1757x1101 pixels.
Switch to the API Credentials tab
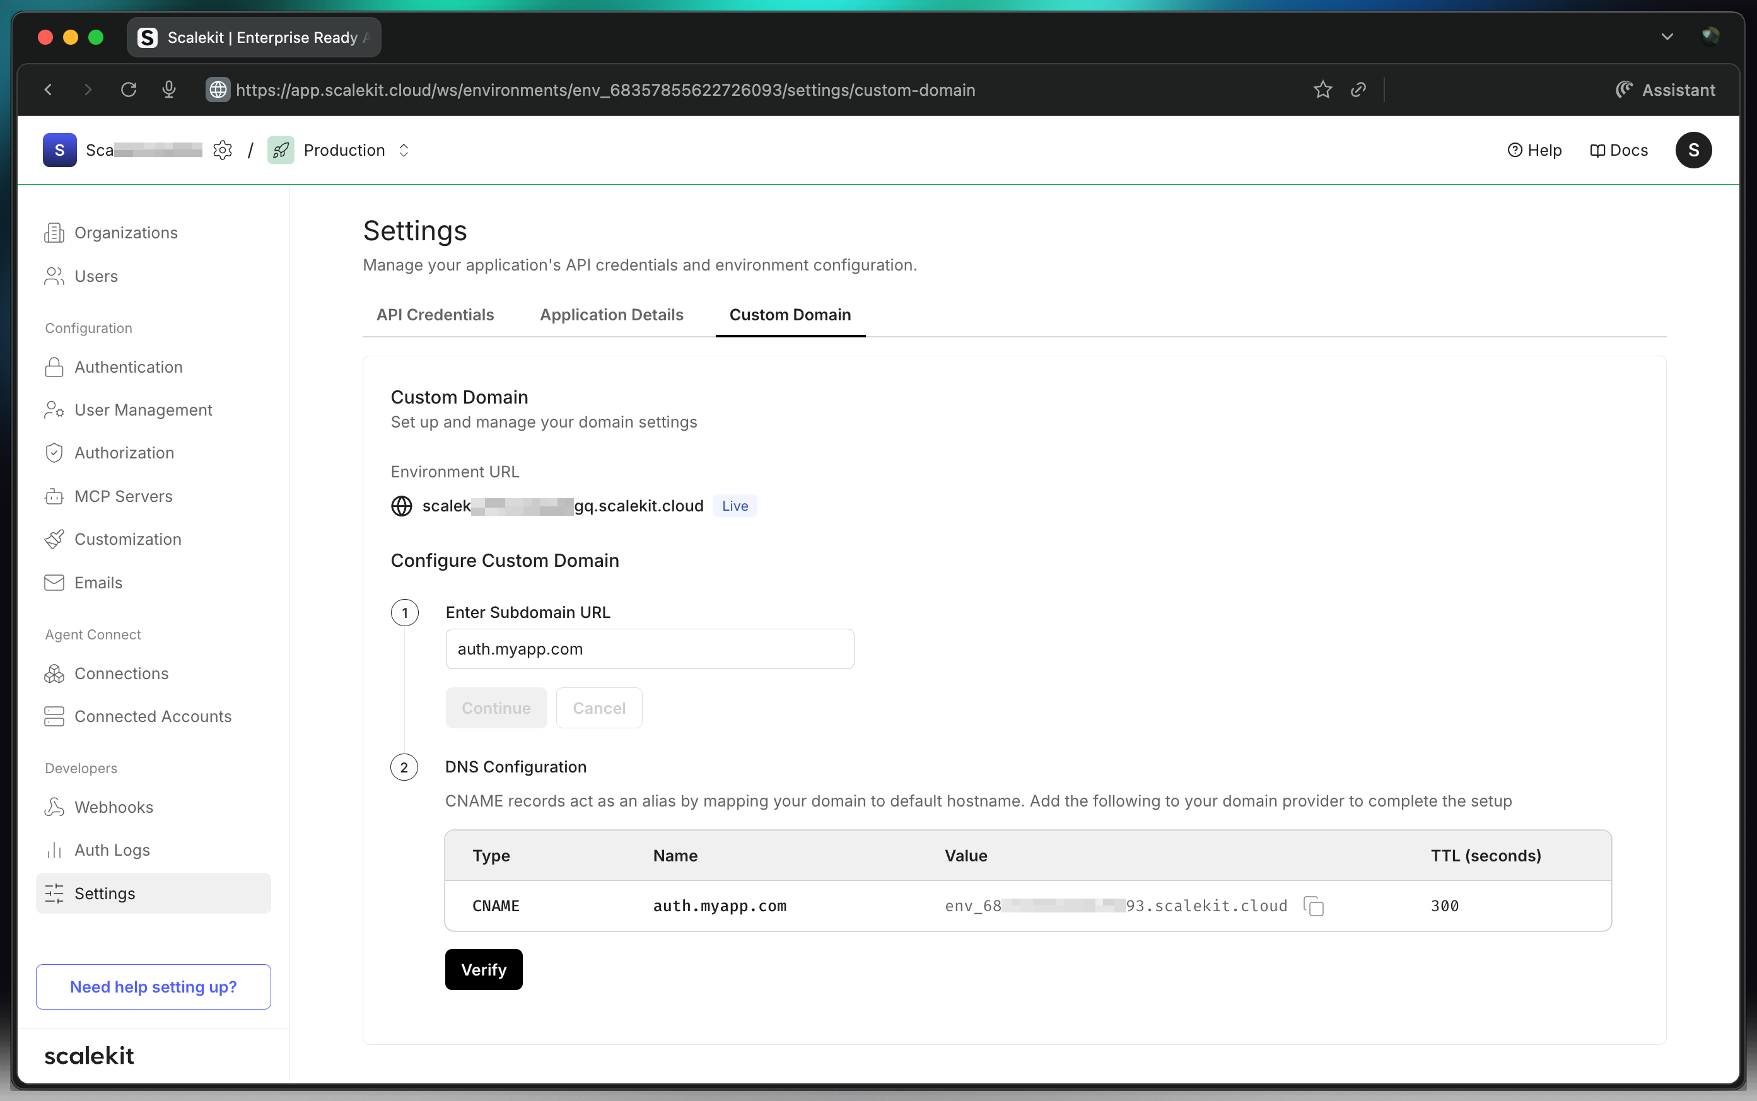[x=435, y=315]
